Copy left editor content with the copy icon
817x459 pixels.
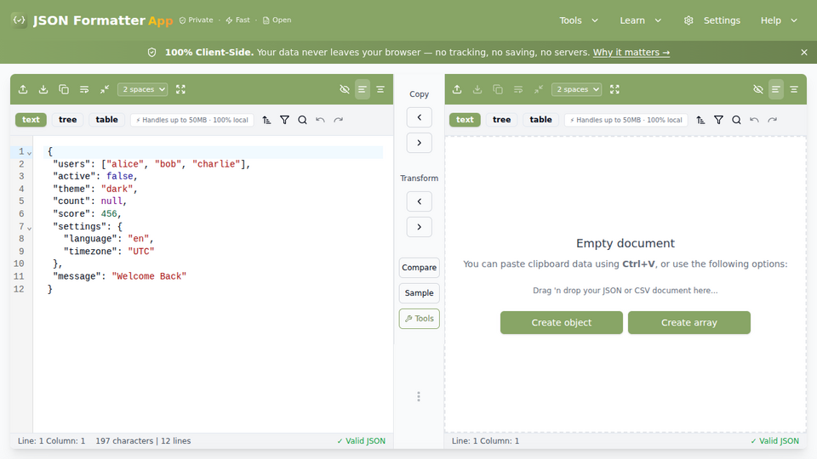pos(64,89)
